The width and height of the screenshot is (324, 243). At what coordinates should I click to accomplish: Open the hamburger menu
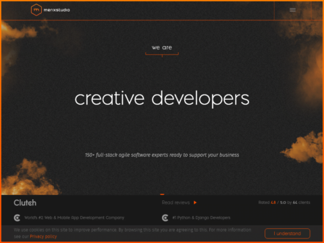(x=292, y=10)
